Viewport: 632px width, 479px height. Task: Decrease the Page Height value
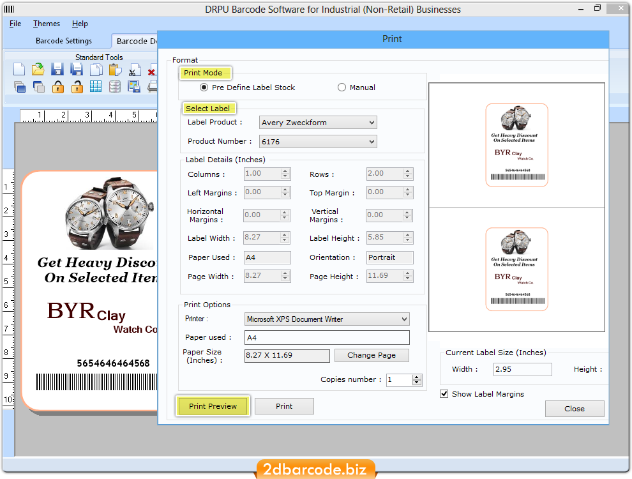coord(407,278)
